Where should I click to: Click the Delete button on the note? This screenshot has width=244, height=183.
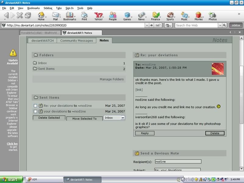[x=215, y=133]
